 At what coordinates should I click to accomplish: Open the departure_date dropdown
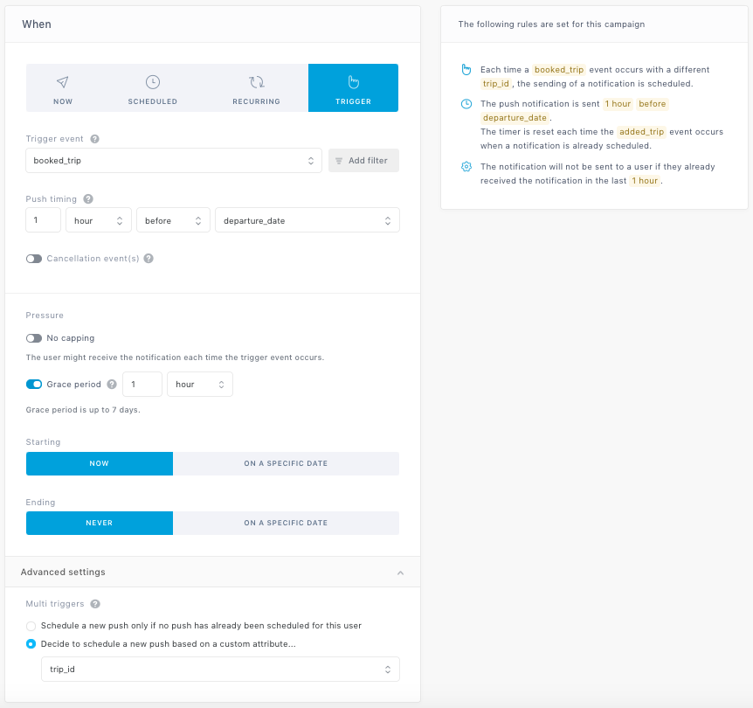[307, 220]
